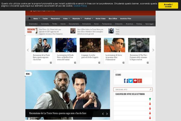Open L'inganno la svolta gotica title
The image size is (181, 121).
[x=90, y=56]
